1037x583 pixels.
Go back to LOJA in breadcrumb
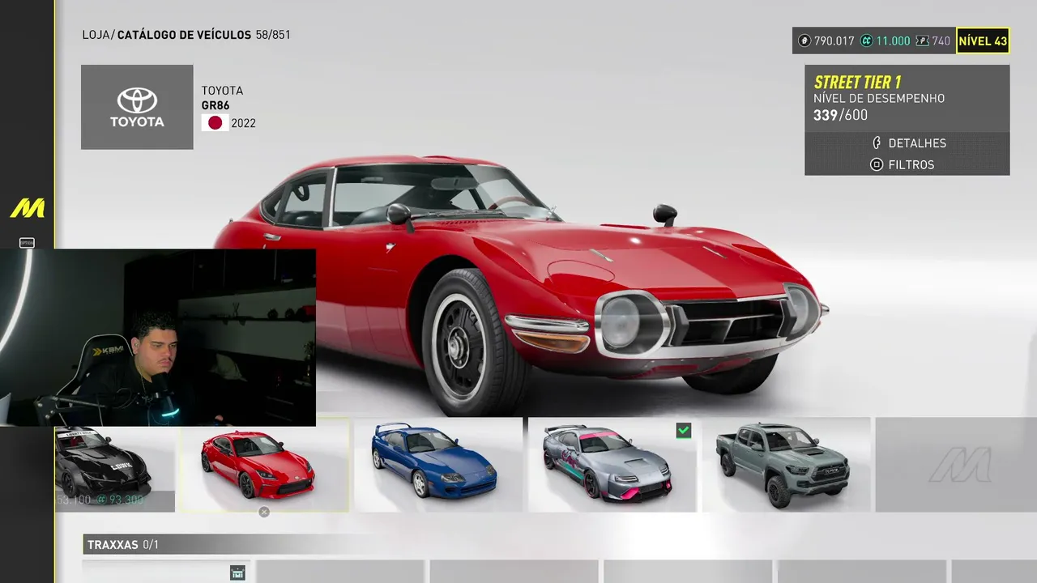point(96,35)
